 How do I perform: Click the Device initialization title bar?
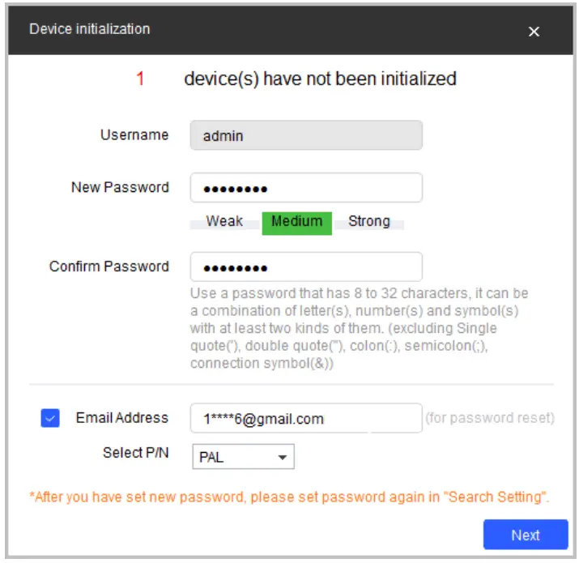[x=243, y=30]
